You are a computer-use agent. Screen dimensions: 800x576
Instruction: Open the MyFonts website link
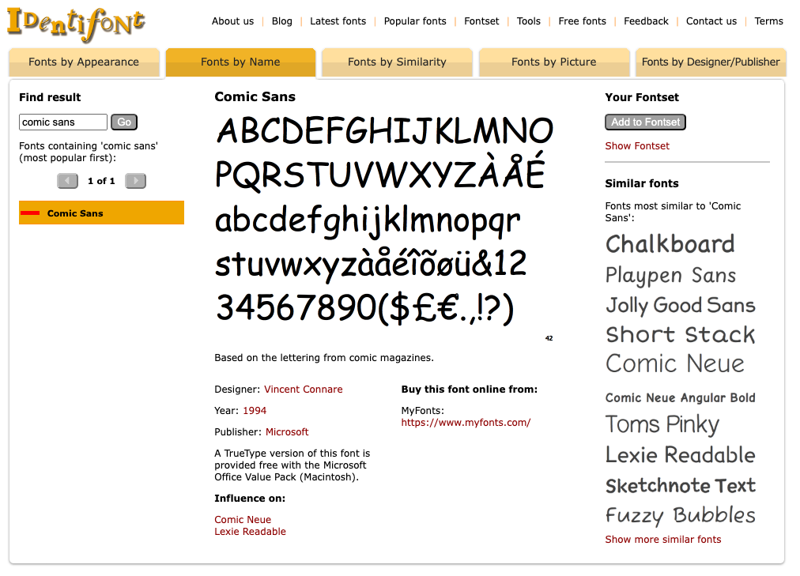[x=466, y=423]
